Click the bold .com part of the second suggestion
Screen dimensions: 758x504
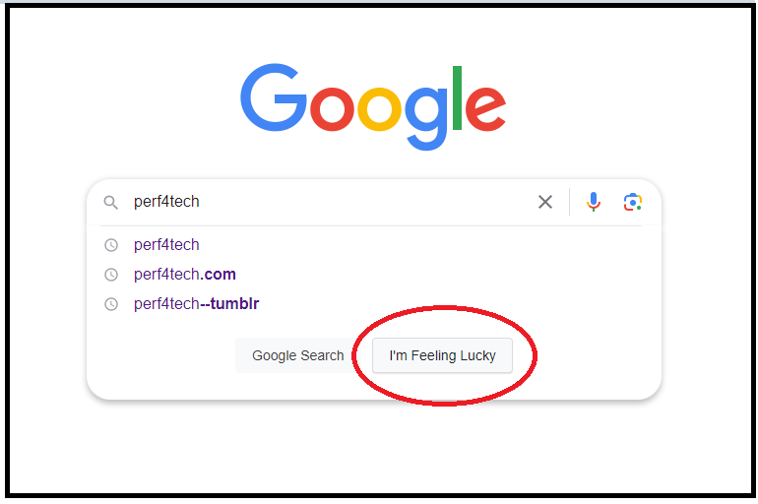pyautogui.click(x=218, y=275)
